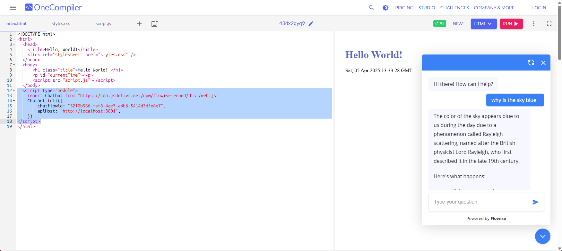This screenshot has height=251, width=562.
Task: Open the Flowise link in footer
Action: tap(498, 218)
